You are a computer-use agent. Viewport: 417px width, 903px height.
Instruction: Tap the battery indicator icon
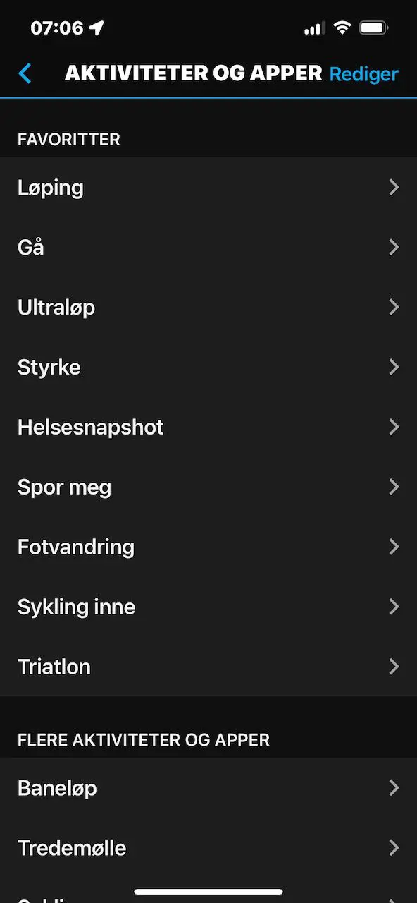[373, 28]
